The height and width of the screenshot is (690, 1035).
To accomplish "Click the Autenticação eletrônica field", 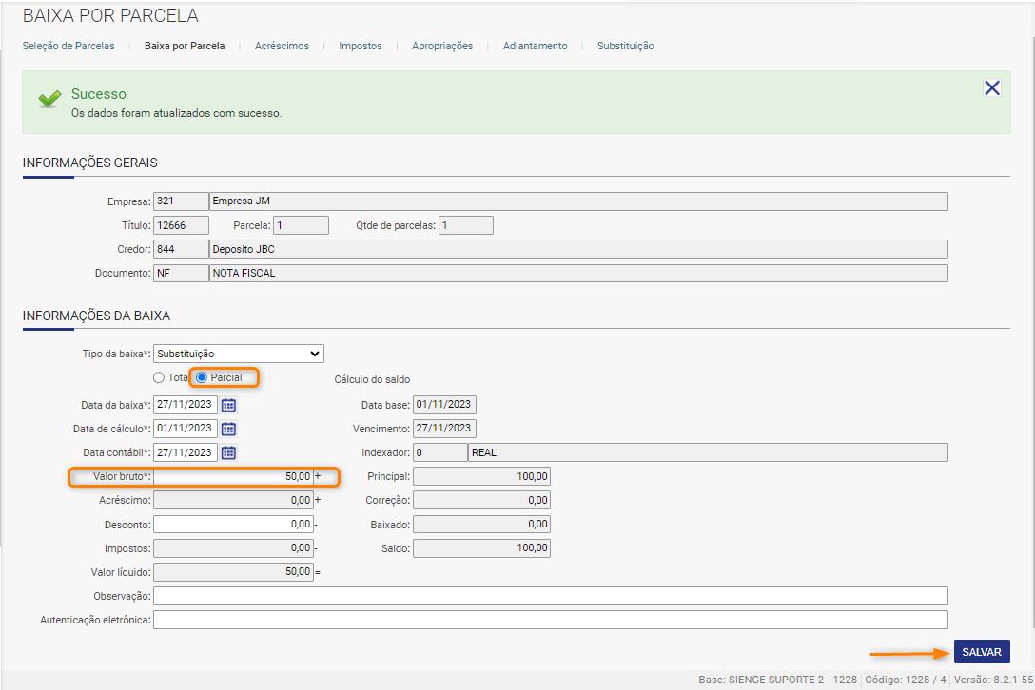I will click(x=551, y=620).
